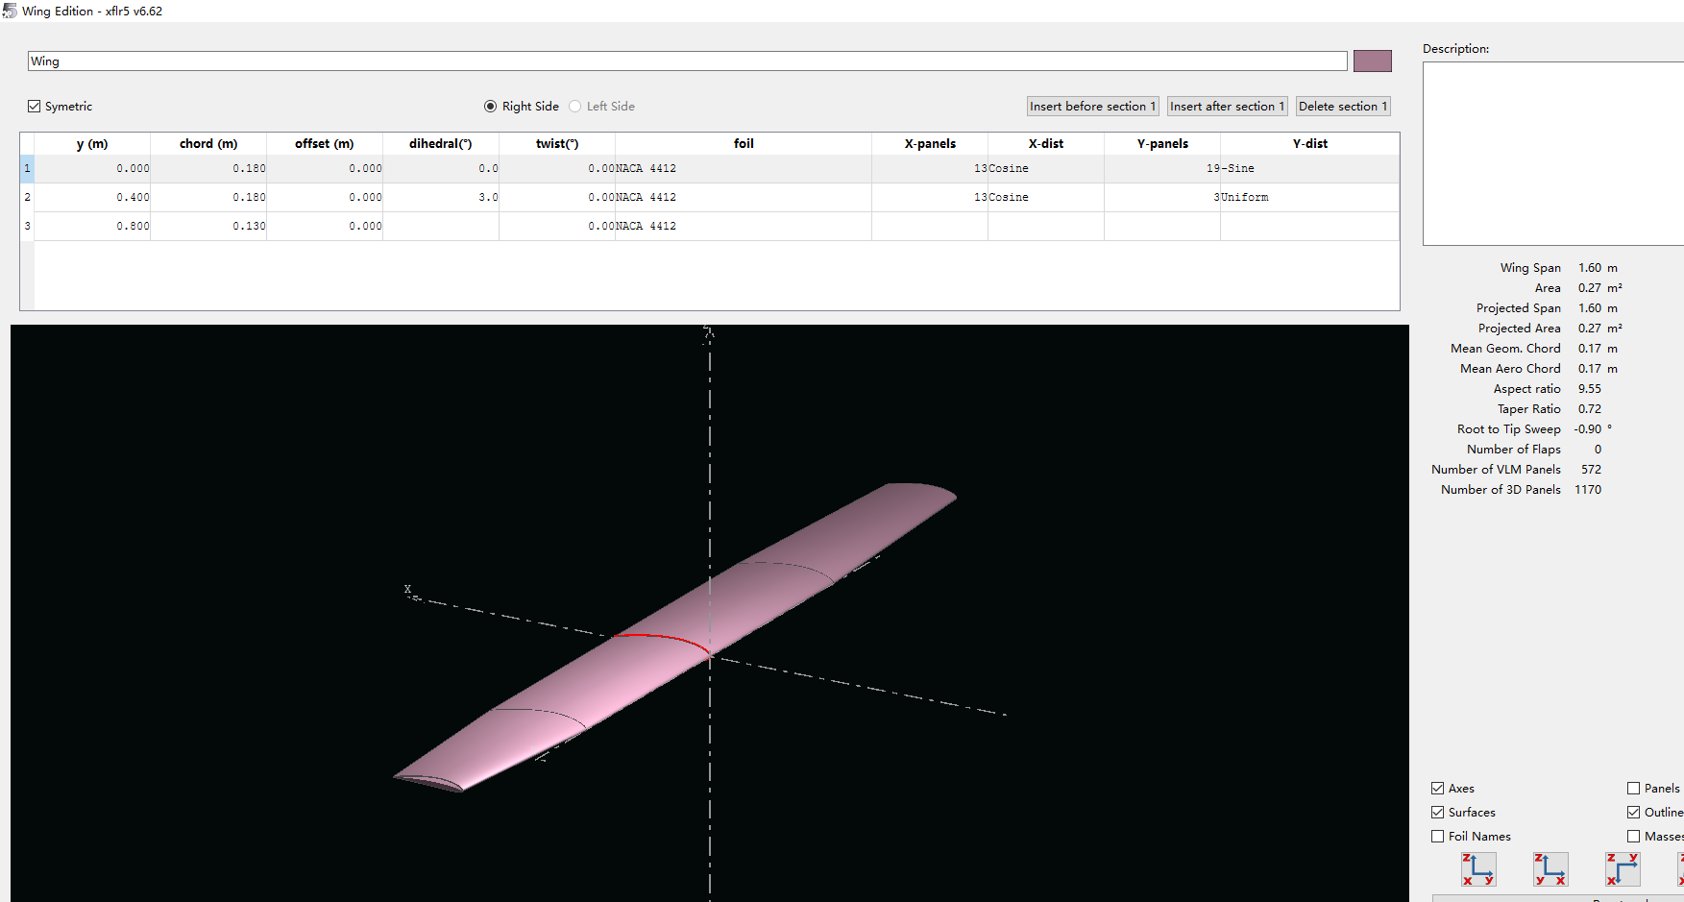The image size is (1684, 902).
Task: Click Insert before section 1 button
Action: (1092, 107)
